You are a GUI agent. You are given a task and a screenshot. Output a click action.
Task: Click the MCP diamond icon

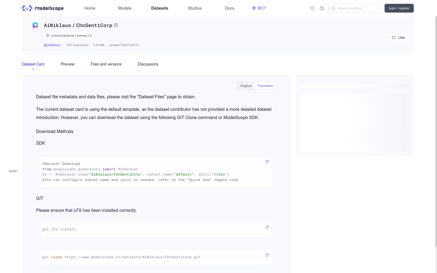pyautogui.click(x=254, y=8)
